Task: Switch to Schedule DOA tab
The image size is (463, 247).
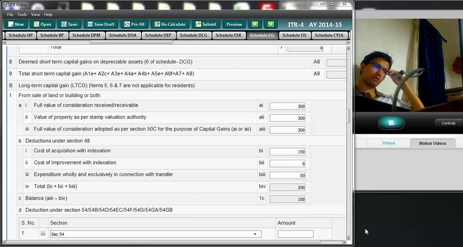Action: point(123,35)
